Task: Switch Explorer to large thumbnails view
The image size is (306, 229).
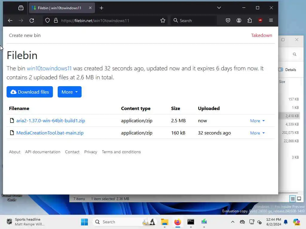Action: [299, 199]
